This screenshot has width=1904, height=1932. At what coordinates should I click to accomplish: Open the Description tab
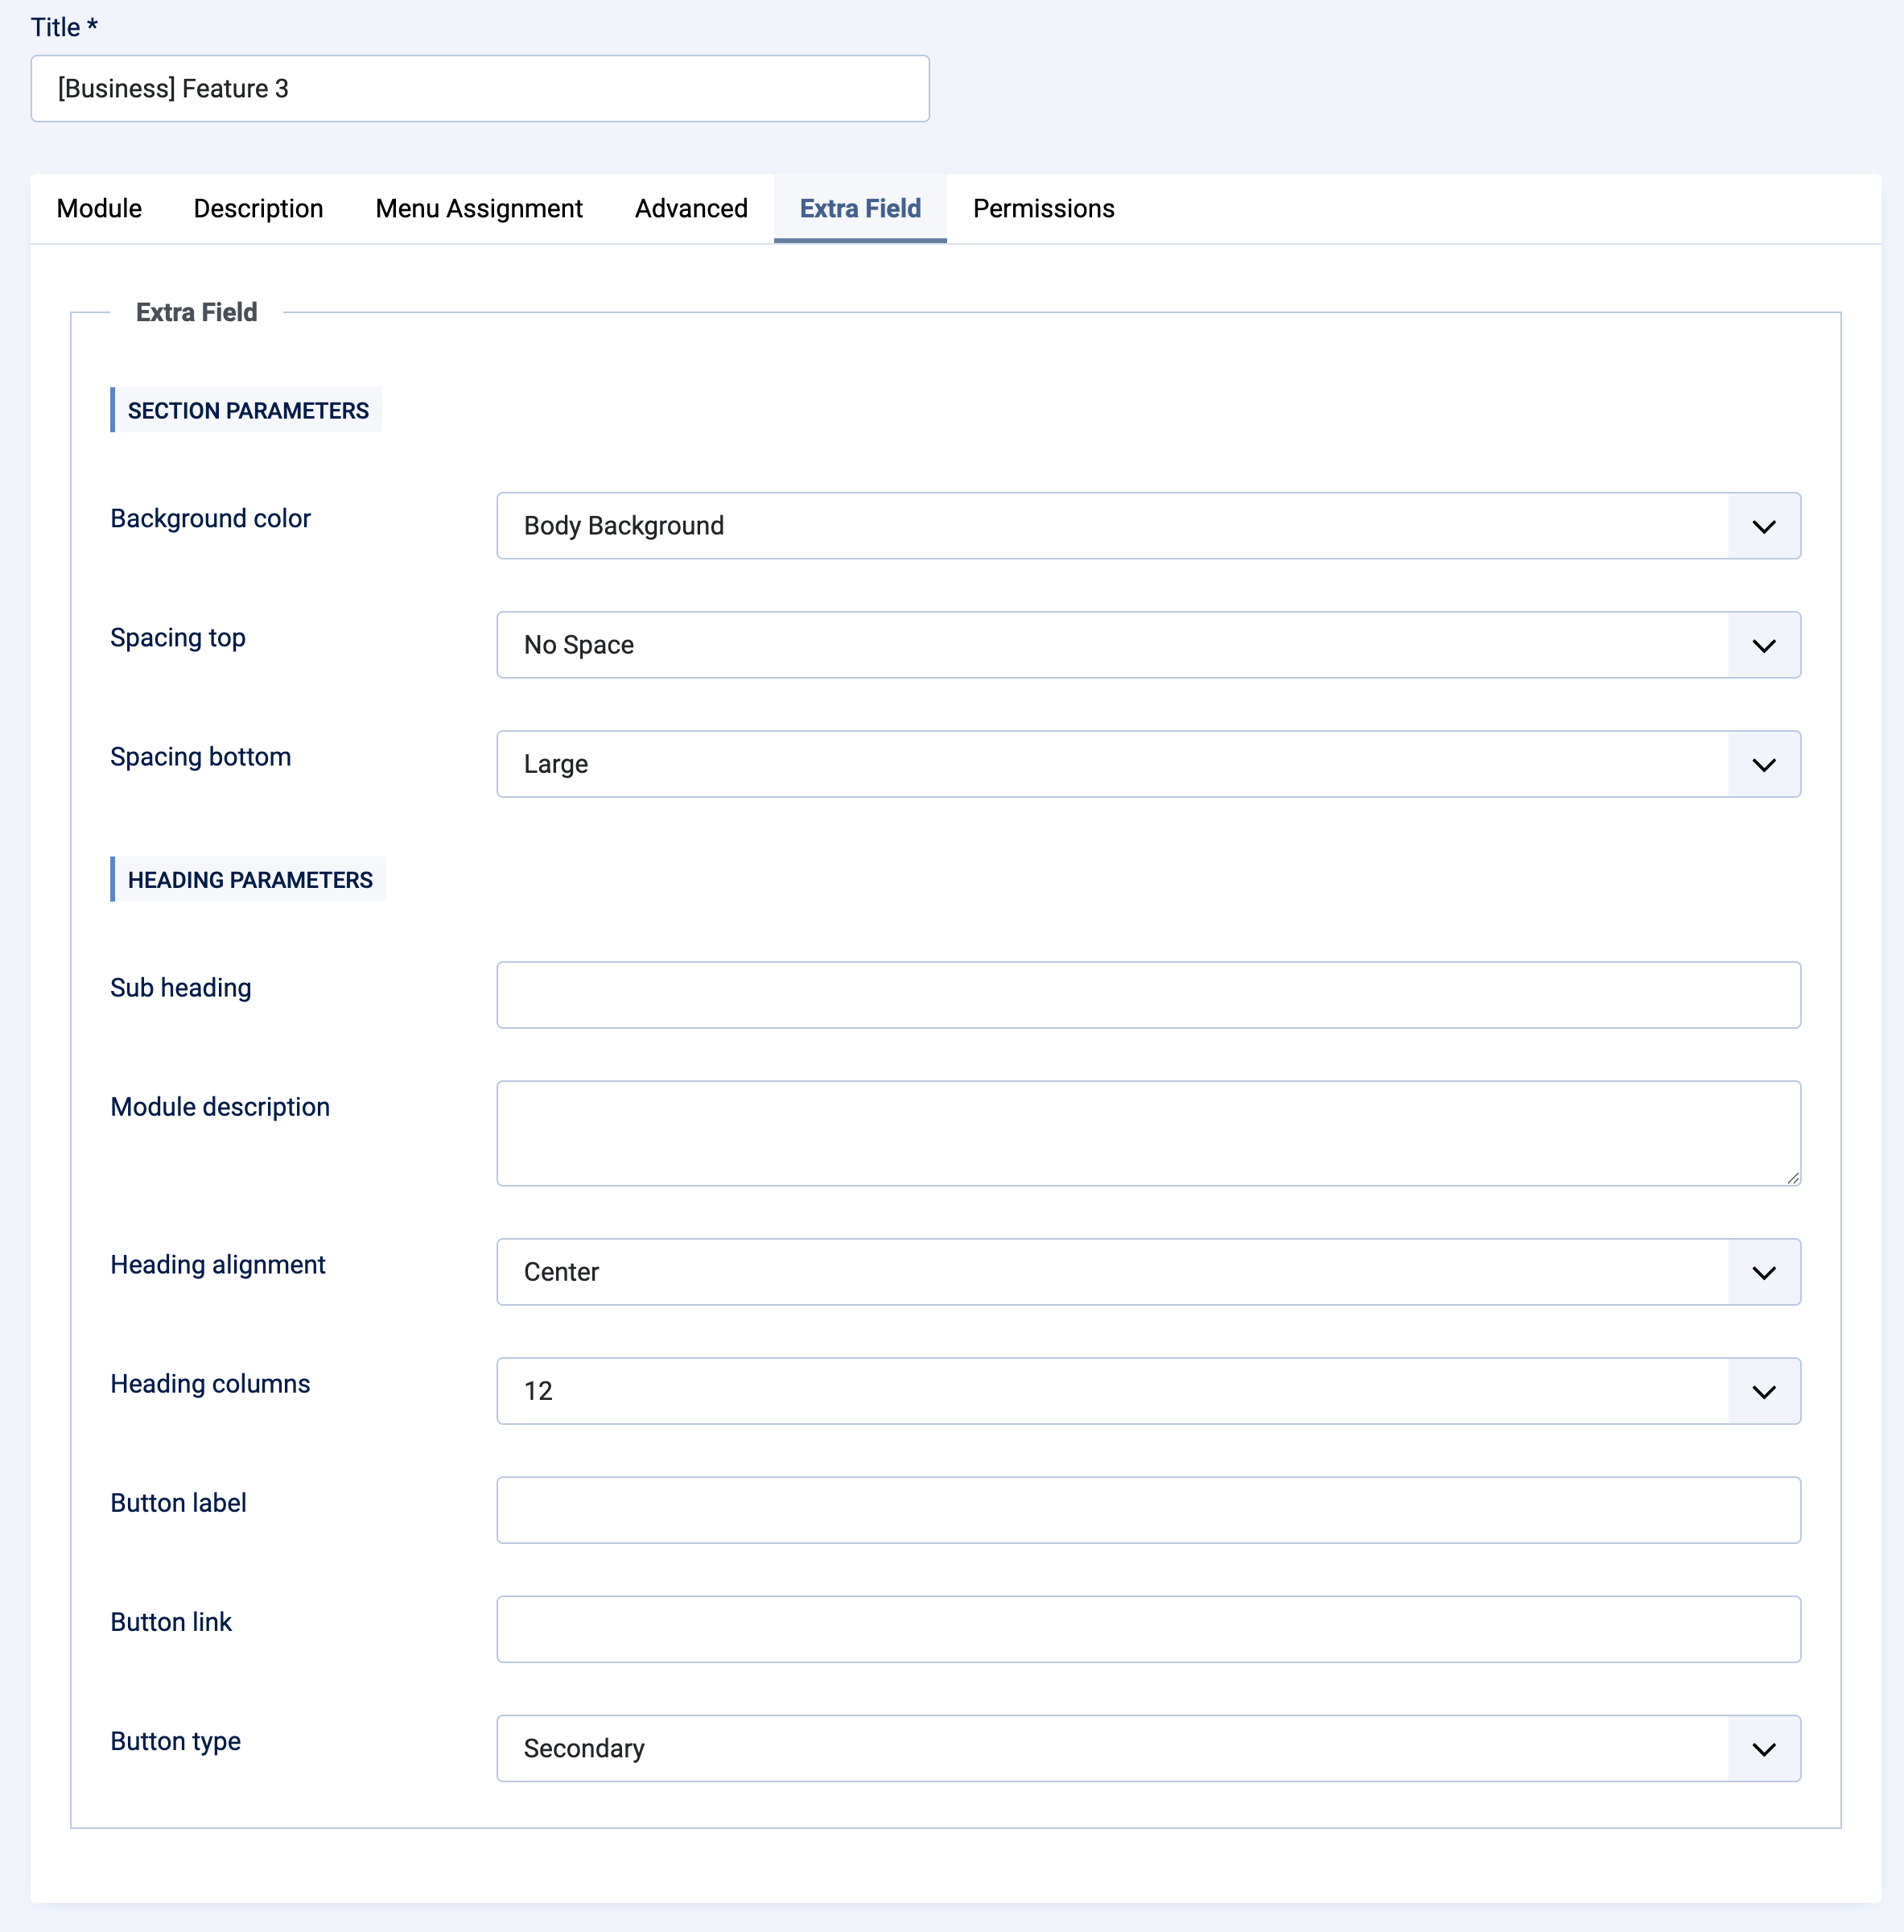coord(258,208)
